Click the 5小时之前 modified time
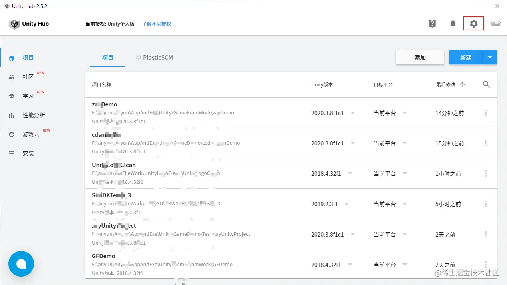The width and height of the screenshot is (507, 285). coord(448,204)
